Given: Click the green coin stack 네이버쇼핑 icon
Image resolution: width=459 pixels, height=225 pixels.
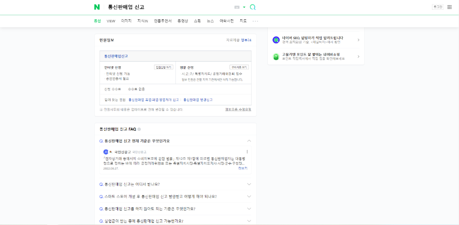Looking at the screenshot, I should pos(276,57).
